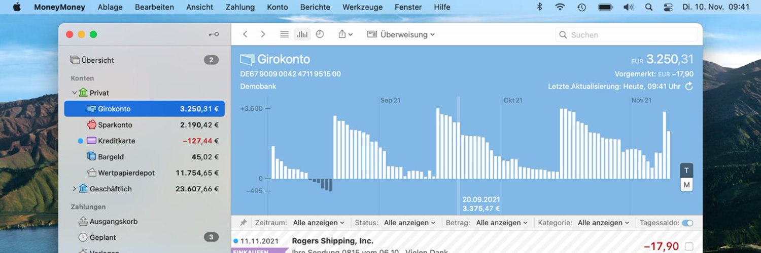
Task: Click the Geschäftlich bank icon
Action: pyautogui.click(x=83, y=189)
